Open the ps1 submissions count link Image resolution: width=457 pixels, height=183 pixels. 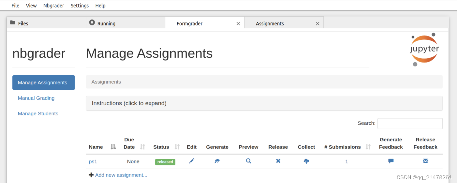346,162
